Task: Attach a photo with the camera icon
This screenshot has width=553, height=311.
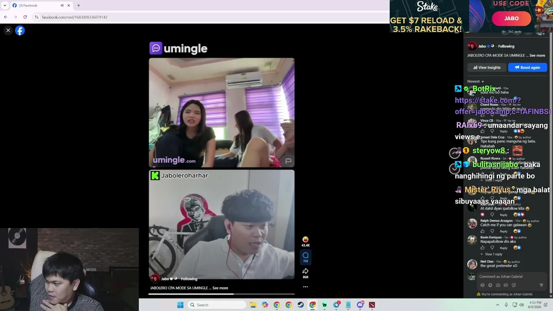Action: coord(498,285)
